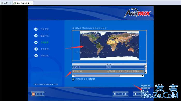Click the arrow icon beside 开始安装
Viewport: 181px width, 101px height.
[x=36, y=29]
